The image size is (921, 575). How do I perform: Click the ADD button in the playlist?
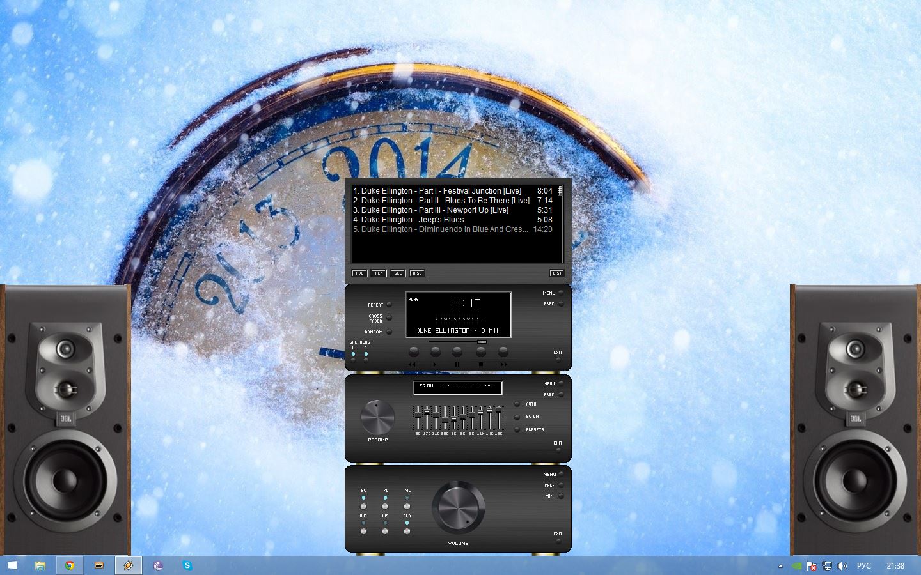point(359,273)
